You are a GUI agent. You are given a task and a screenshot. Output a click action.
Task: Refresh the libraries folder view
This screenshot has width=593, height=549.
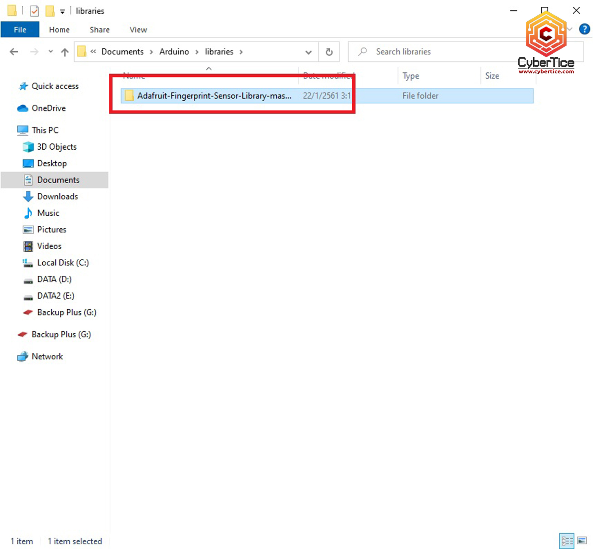point(329,52)
